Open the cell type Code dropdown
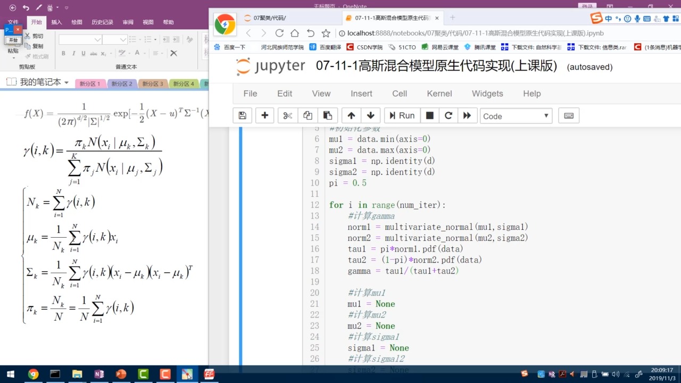The height and width of the screenshot is (383, 681). (516, 116)
